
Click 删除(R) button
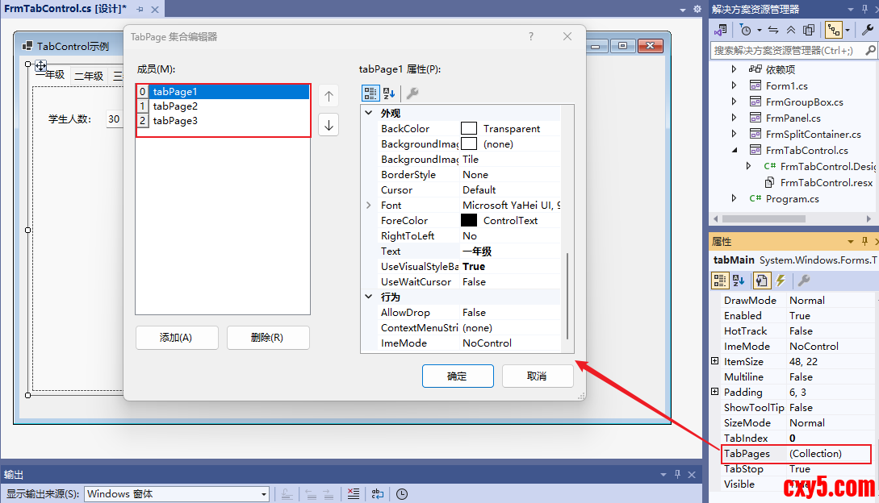[267, 338]
